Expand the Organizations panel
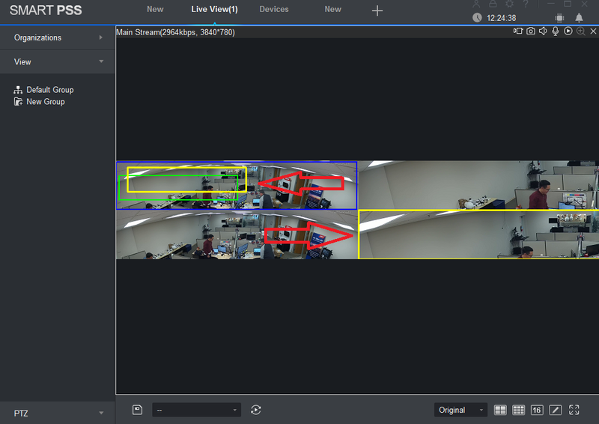This screenshot has width=599, height=424. coord(58,37)
